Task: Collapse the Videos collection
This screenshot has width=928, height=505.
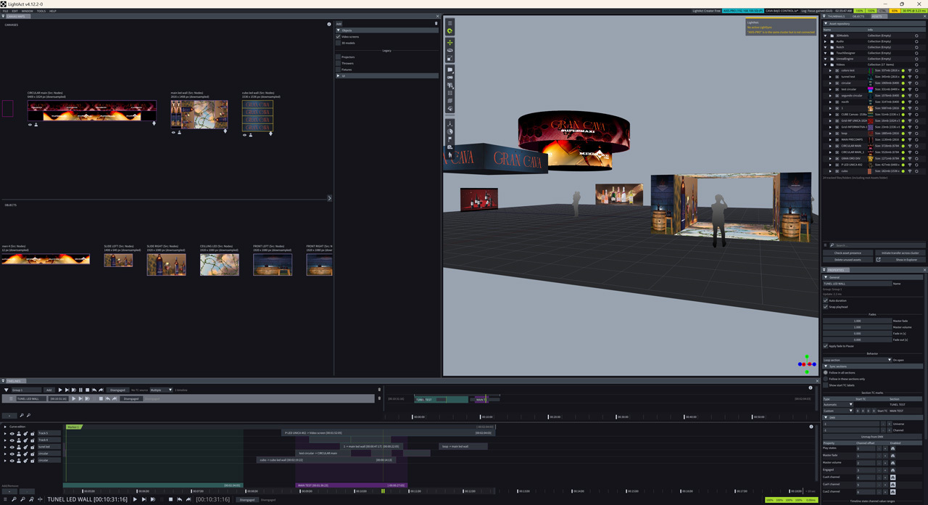Action: coord(826,65)
